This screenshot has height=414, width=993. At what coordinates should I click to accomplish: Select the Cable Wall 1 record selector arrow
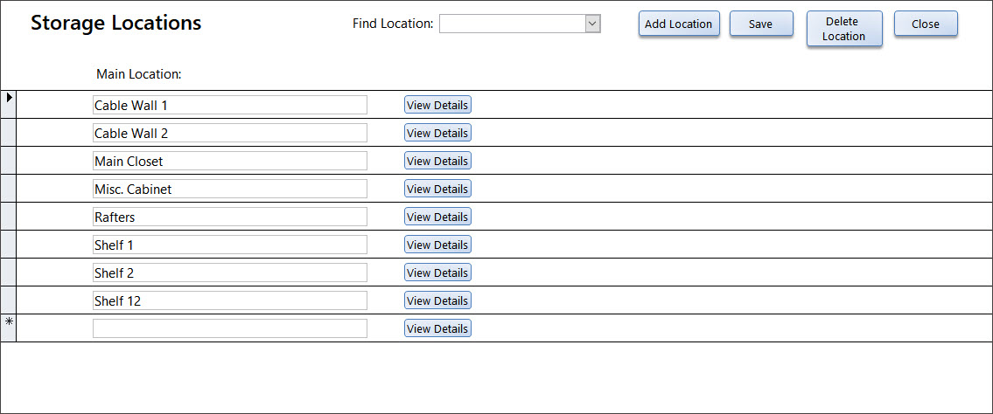tap(8, 104)
